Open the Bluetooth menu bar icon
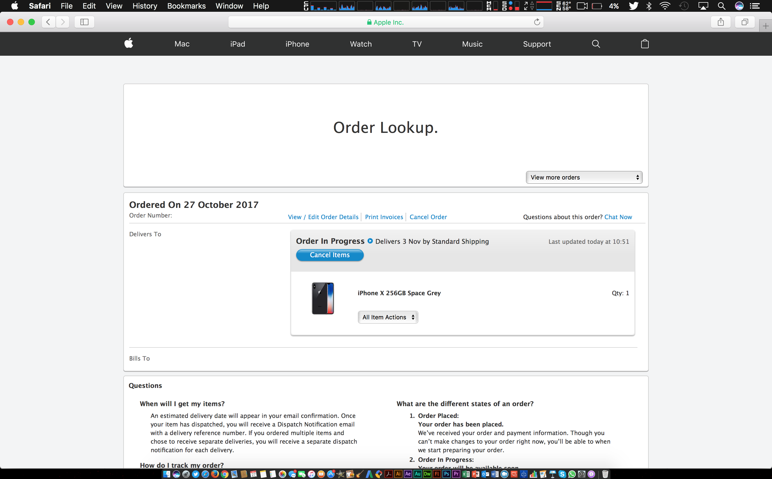 (649, 6)
